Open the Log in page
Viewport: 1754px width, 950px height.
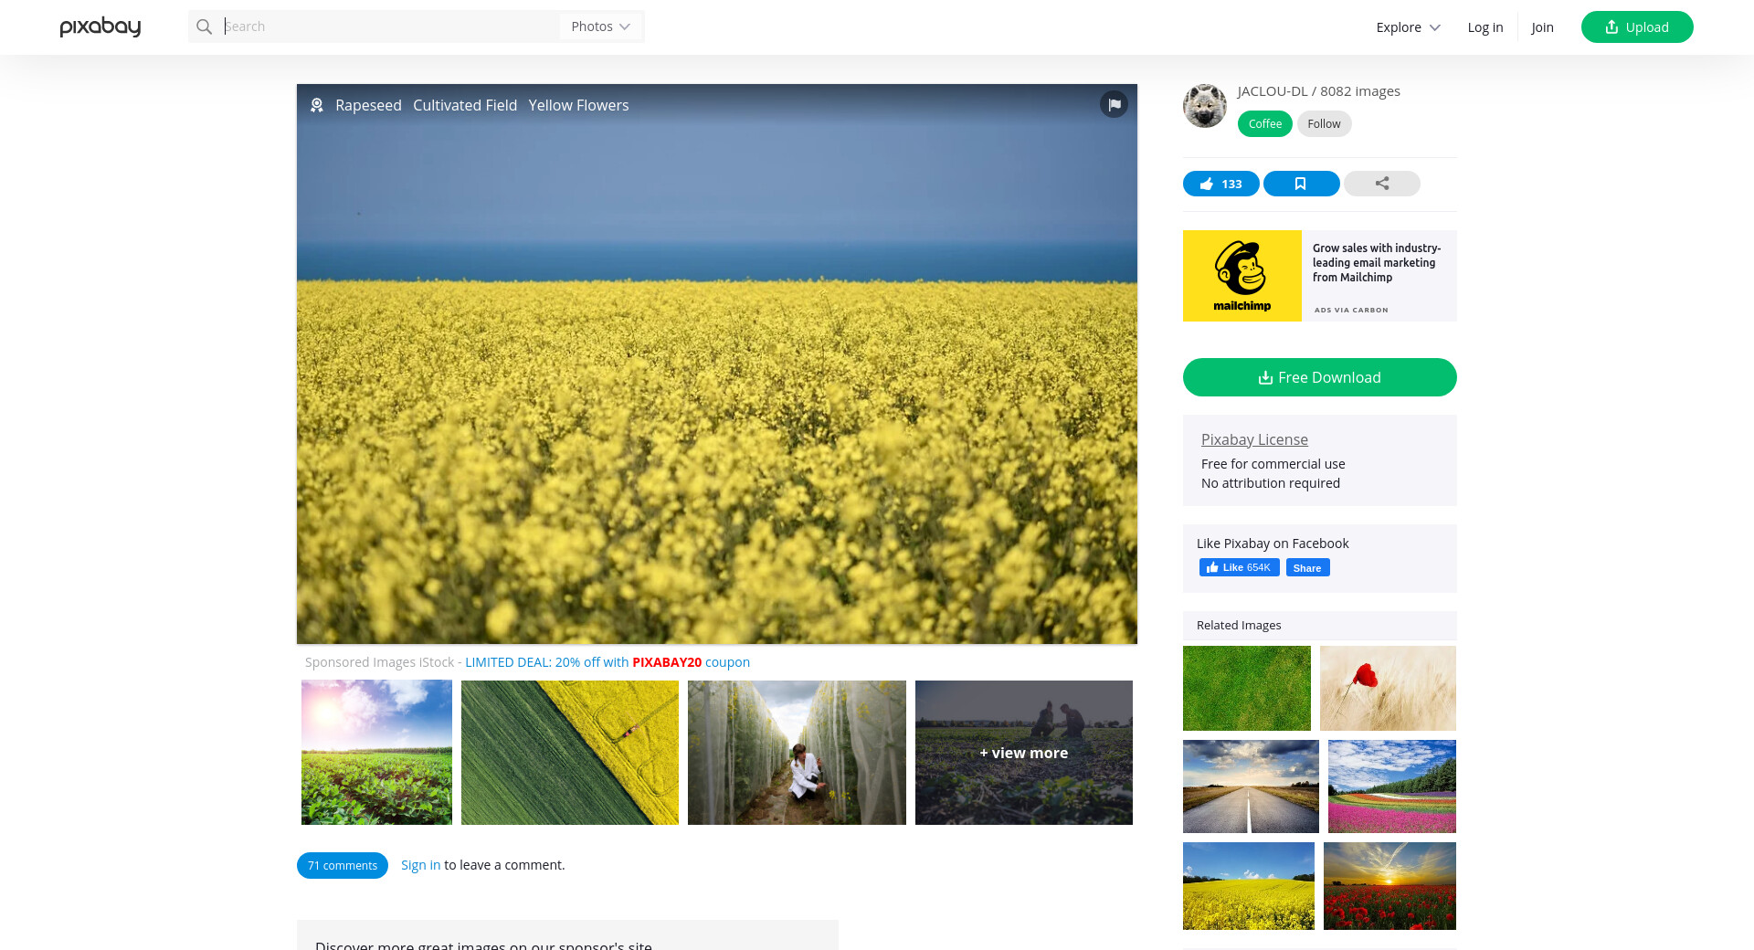click(1485, 27)
